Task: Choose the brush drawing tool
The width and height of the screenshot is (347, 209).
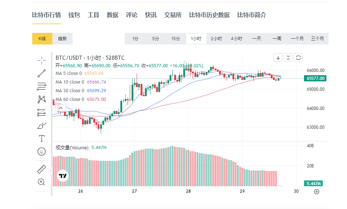Action: coord(42,125)
